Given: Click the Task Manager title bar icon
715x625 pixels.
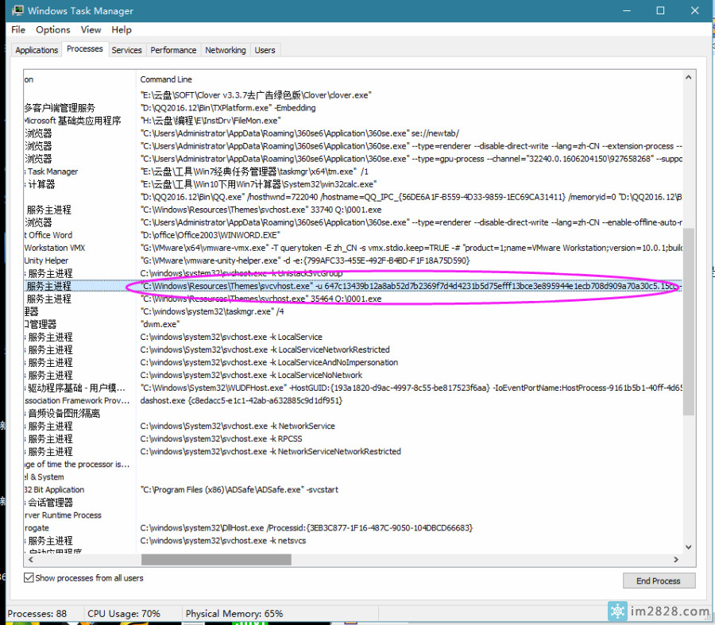Looking at the screenshot, I should click(16, 11).
